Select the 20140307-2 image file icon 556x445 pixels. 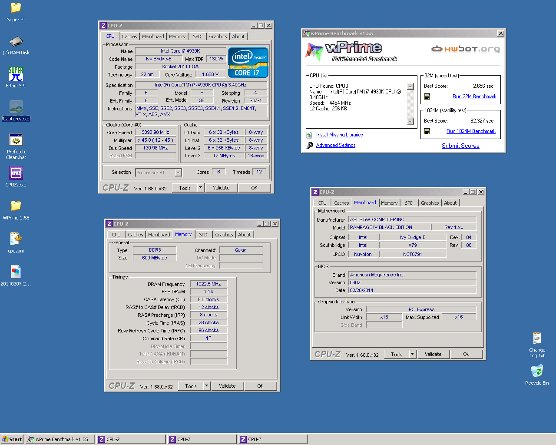(16, 272)
